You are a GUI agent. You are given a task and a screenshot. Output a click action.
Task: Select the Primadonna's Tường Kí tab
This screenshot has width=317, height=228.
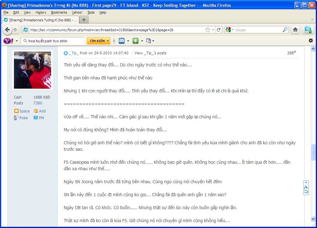40,20
